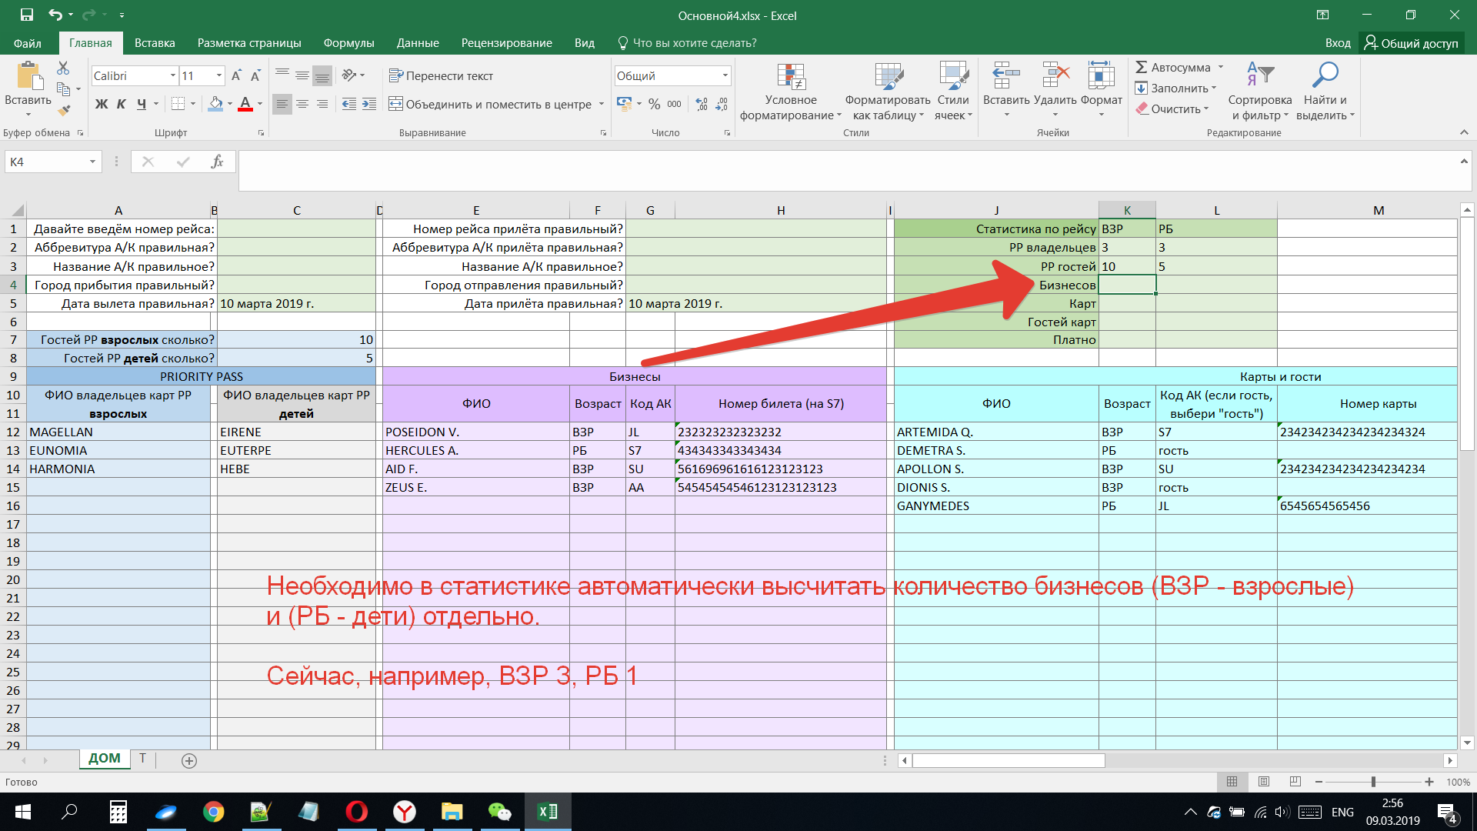Toggle italic К formatting

pos(122,104)
